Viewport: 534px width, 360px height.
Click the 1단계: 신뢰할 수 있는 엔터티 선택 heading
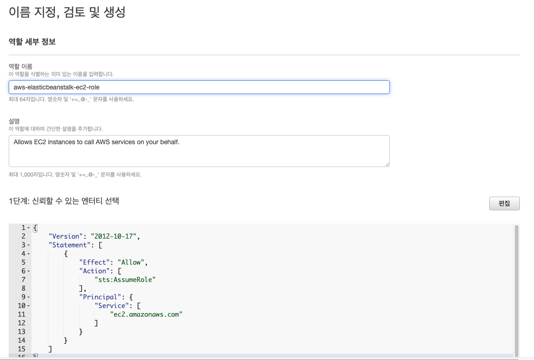pyautogui.click(x=64, y=201)
